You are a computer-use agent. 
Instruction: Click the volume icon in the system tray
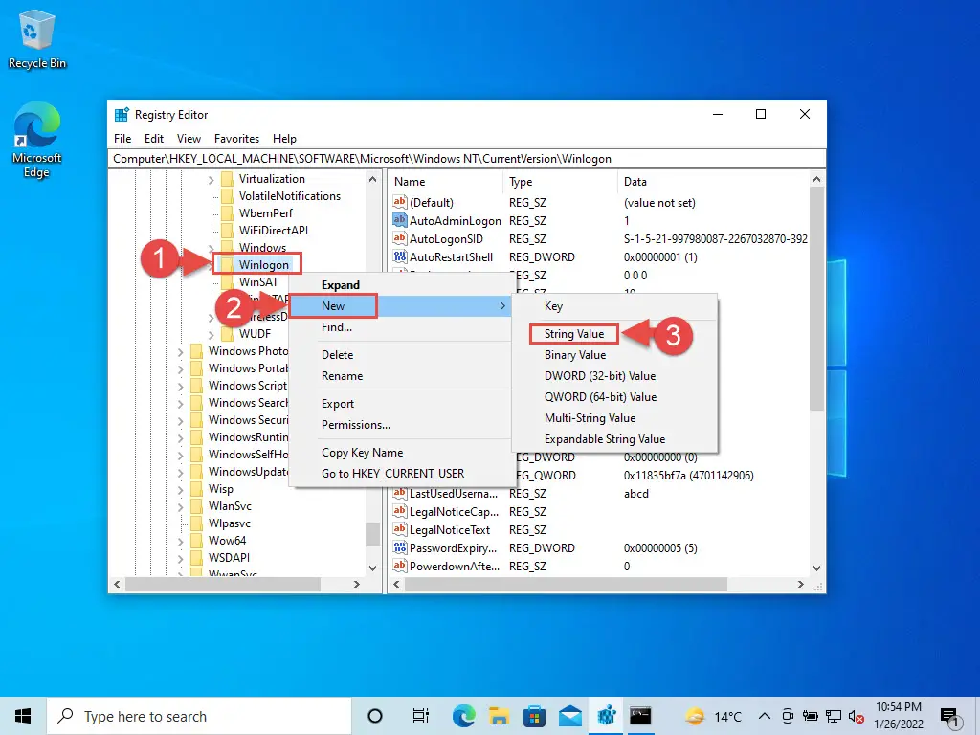[x=855, y=715]
